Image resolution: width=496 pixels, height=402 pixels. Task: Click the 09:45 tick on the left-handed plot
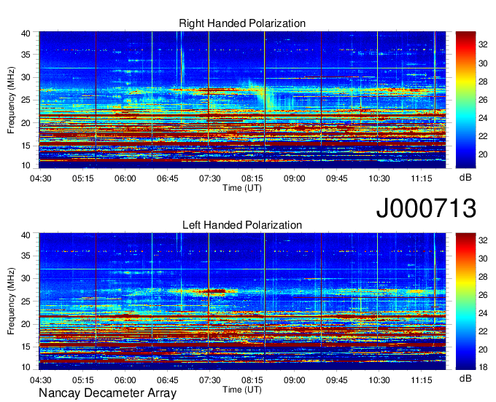pyautogui.click(x=337, y=380)
